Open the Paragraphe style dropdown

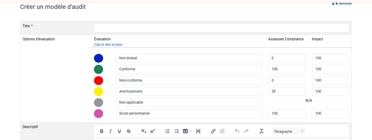[x=289, y=131]
